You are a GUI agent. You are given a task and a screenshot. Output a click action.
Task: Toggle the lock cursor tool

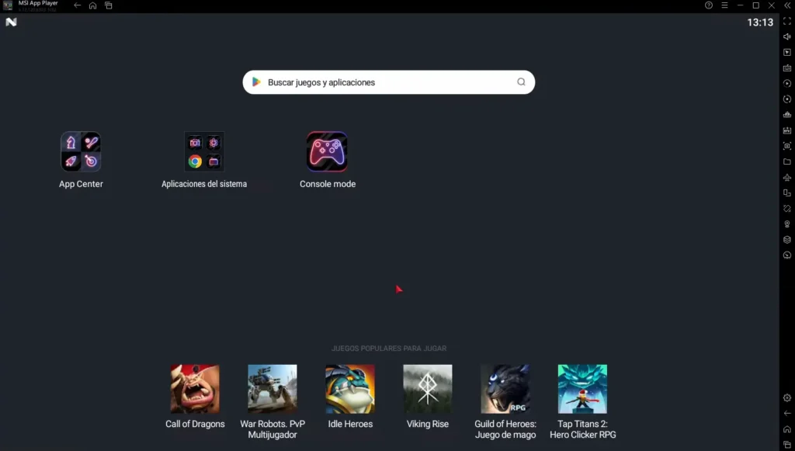(x=787, y=52)
